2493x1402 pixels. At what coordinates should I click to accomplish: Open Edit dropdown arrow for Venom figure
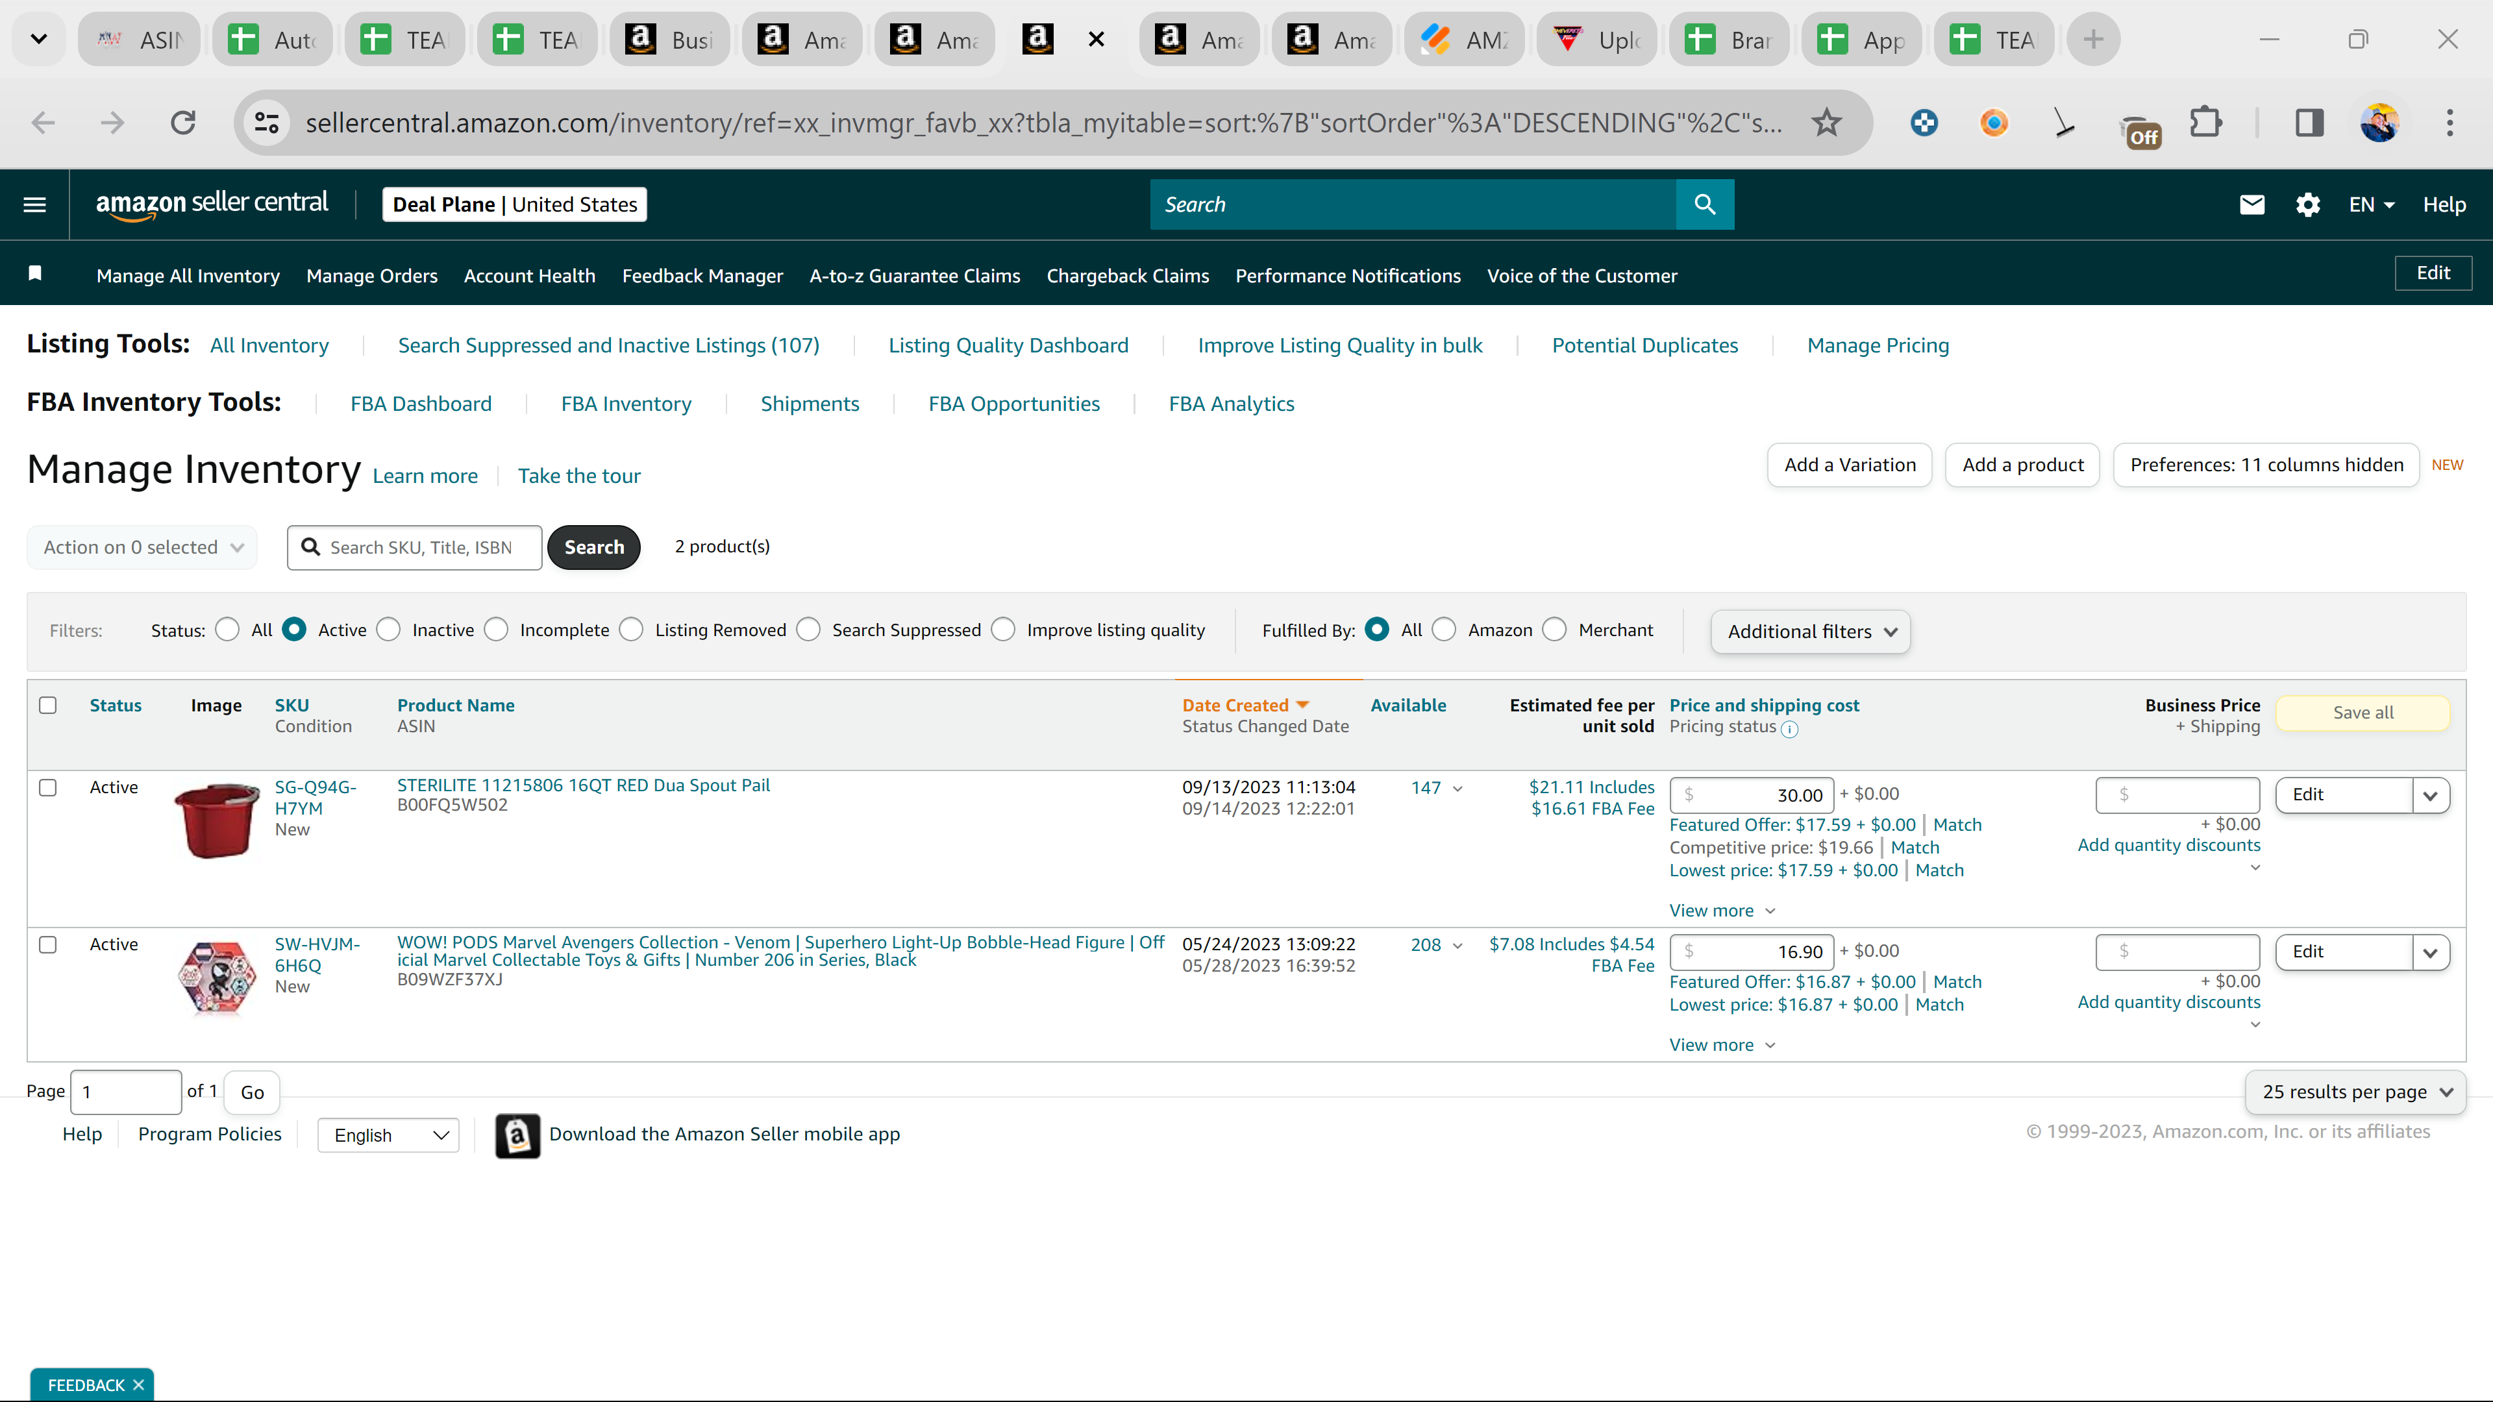coord(2430,952)
